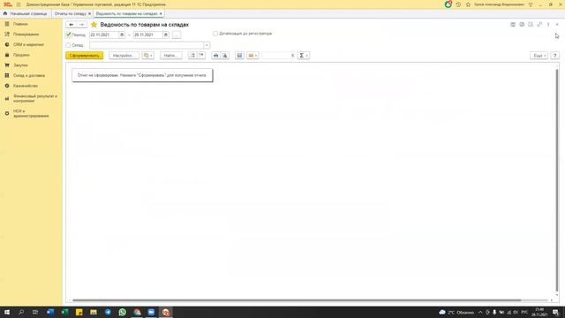This screenshot has width=565, height=318.
Task: Save the report with the diskette icon
Action: tap(239, 56)
